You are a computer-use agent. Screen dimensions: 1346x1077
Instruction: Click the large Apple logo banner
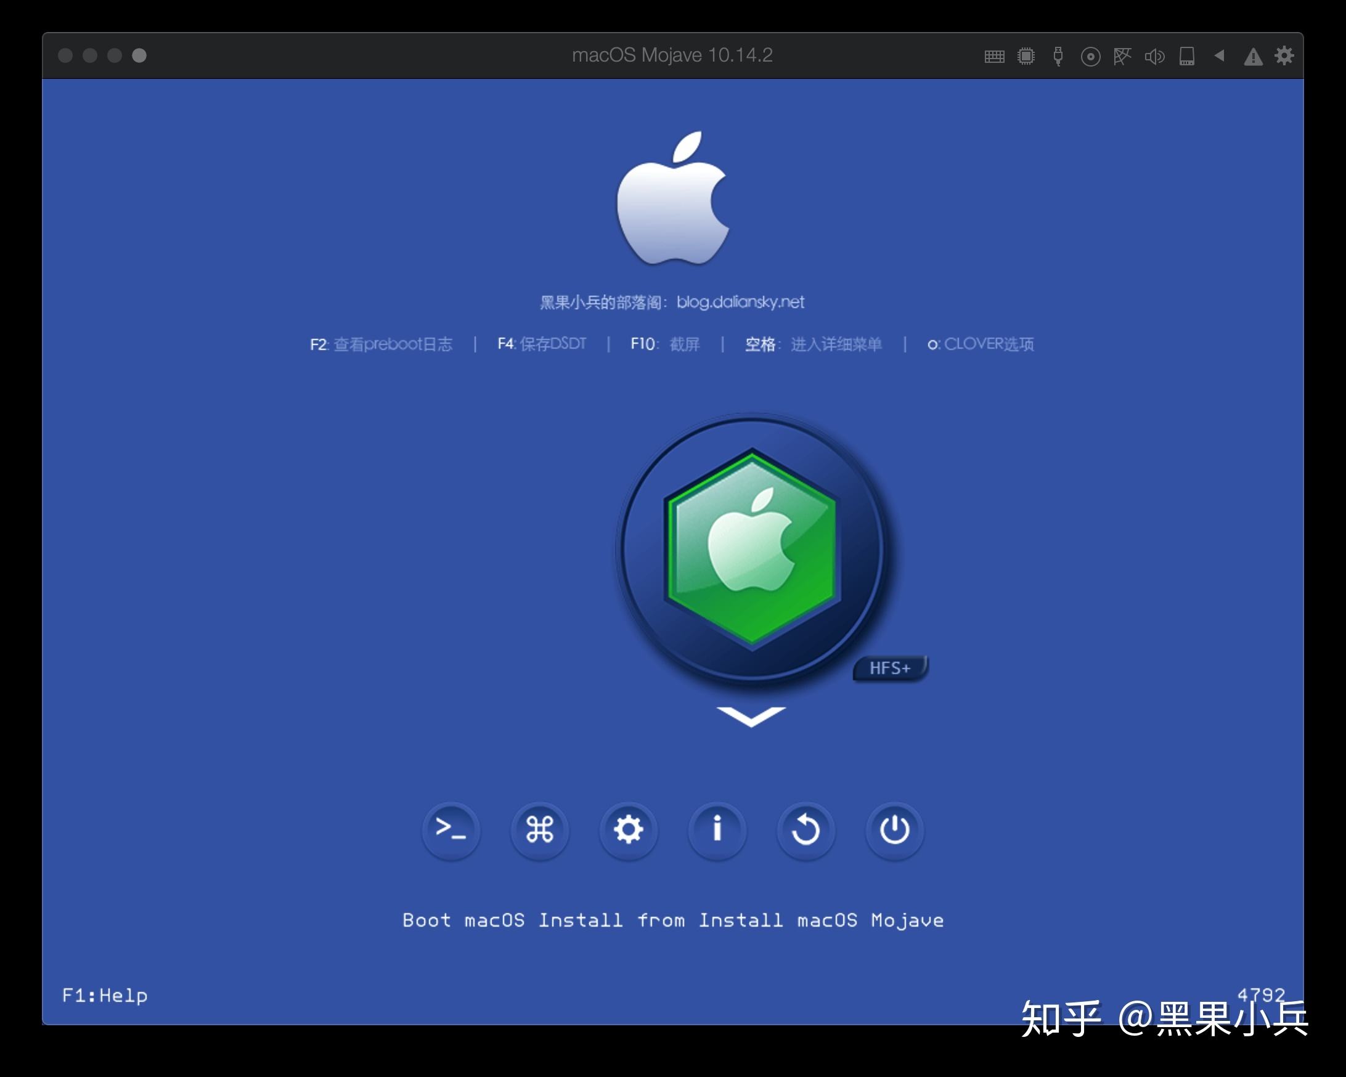(673, 198)
